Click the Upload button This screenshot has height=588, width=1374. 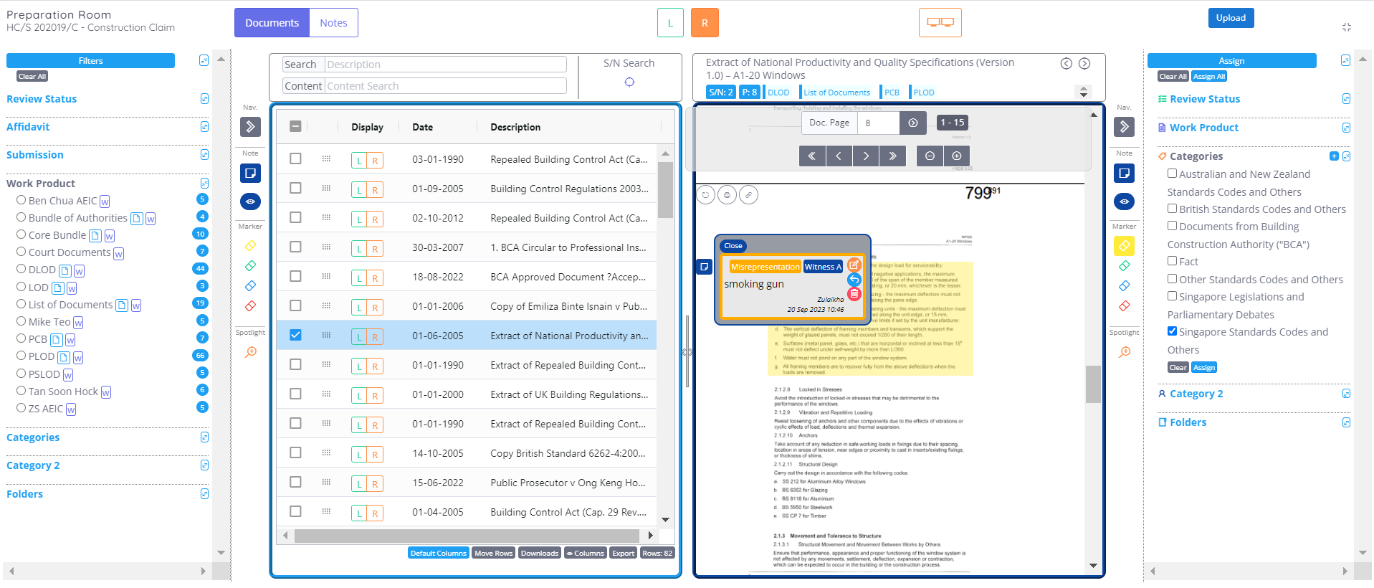pyautogui.click(x=1230, y=18)
